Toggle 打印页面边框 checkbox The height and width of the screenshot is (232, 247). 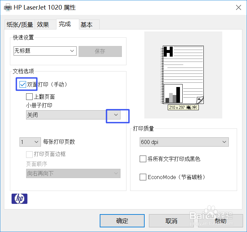(x=29, y=154)
